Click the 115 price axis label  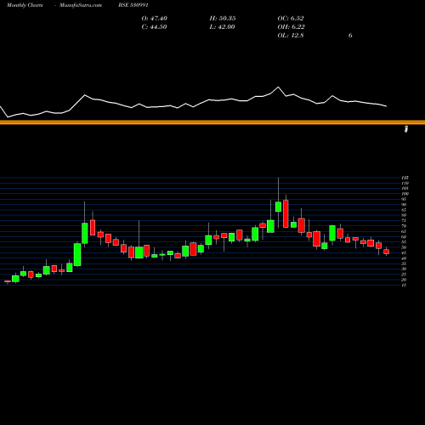[x=405, y=178]
